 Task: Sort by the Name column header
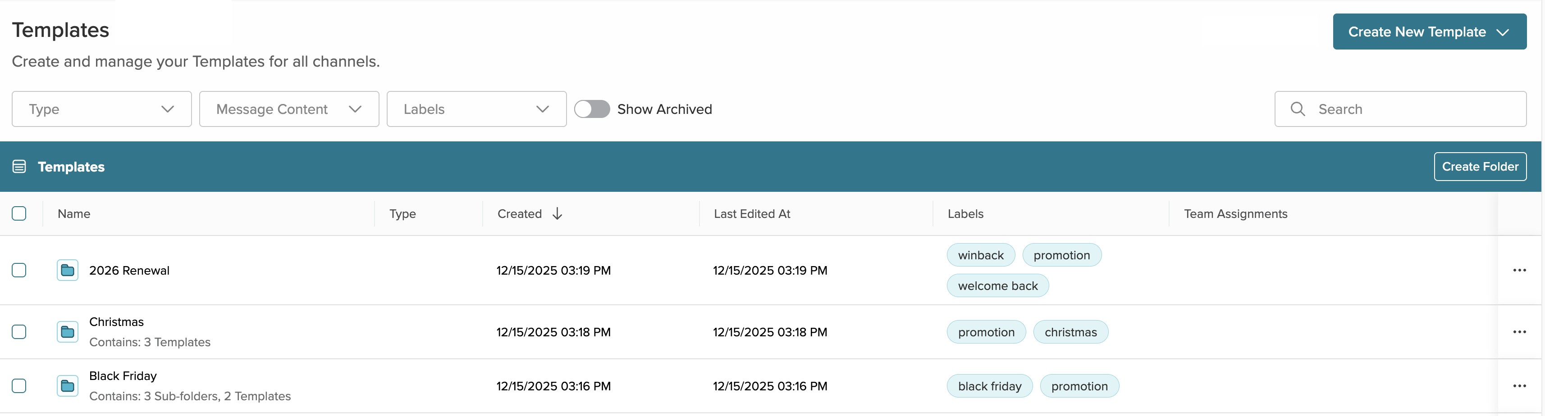[x=74, y=214]
